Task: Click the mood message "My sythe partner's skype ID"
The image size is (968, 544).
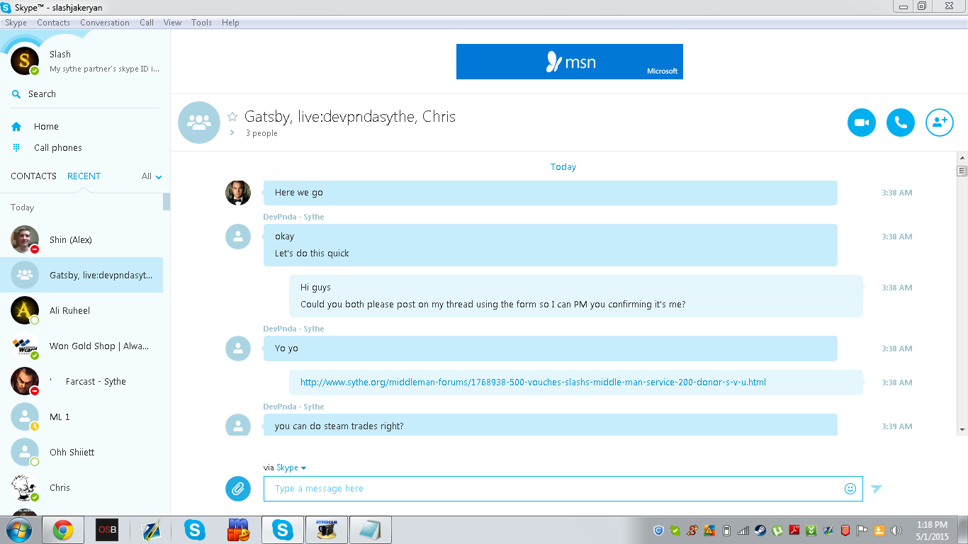Action: point(105,69)
